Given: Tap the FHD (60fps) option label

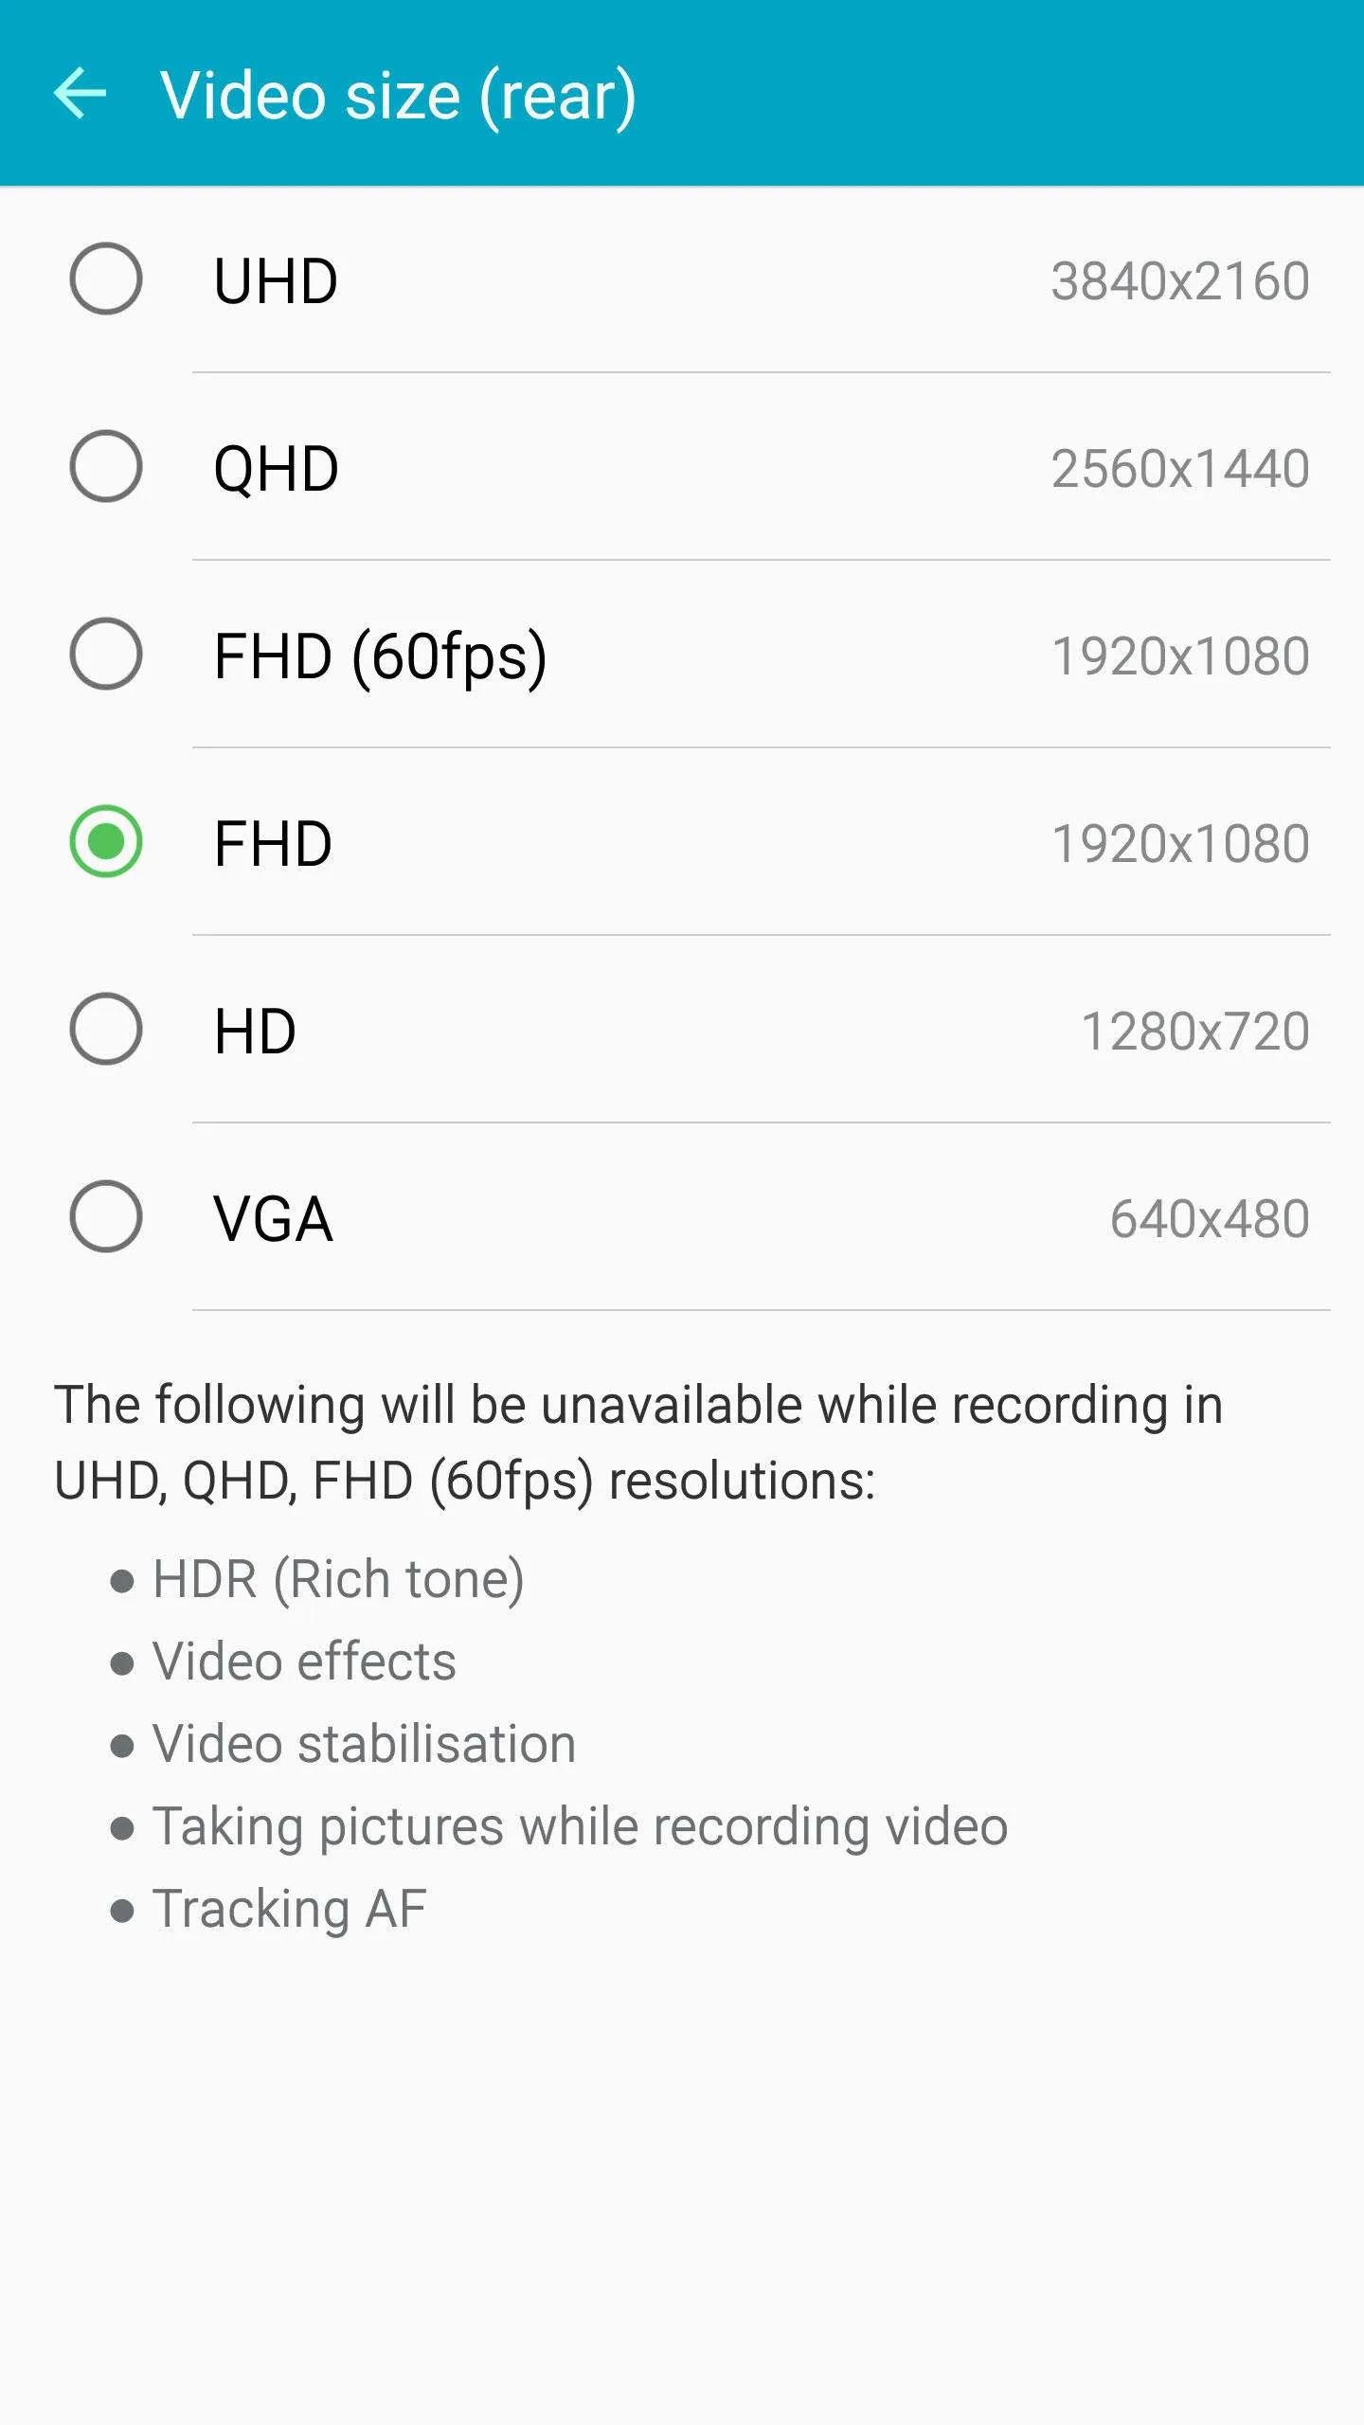Looking at the screenshot, I should pos(380,656).
